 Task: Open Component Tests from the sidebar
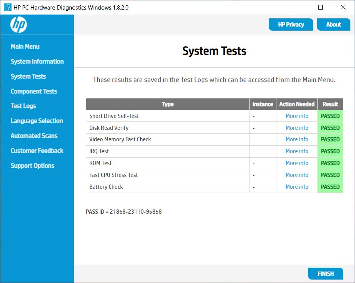click(x=34, y=91)
